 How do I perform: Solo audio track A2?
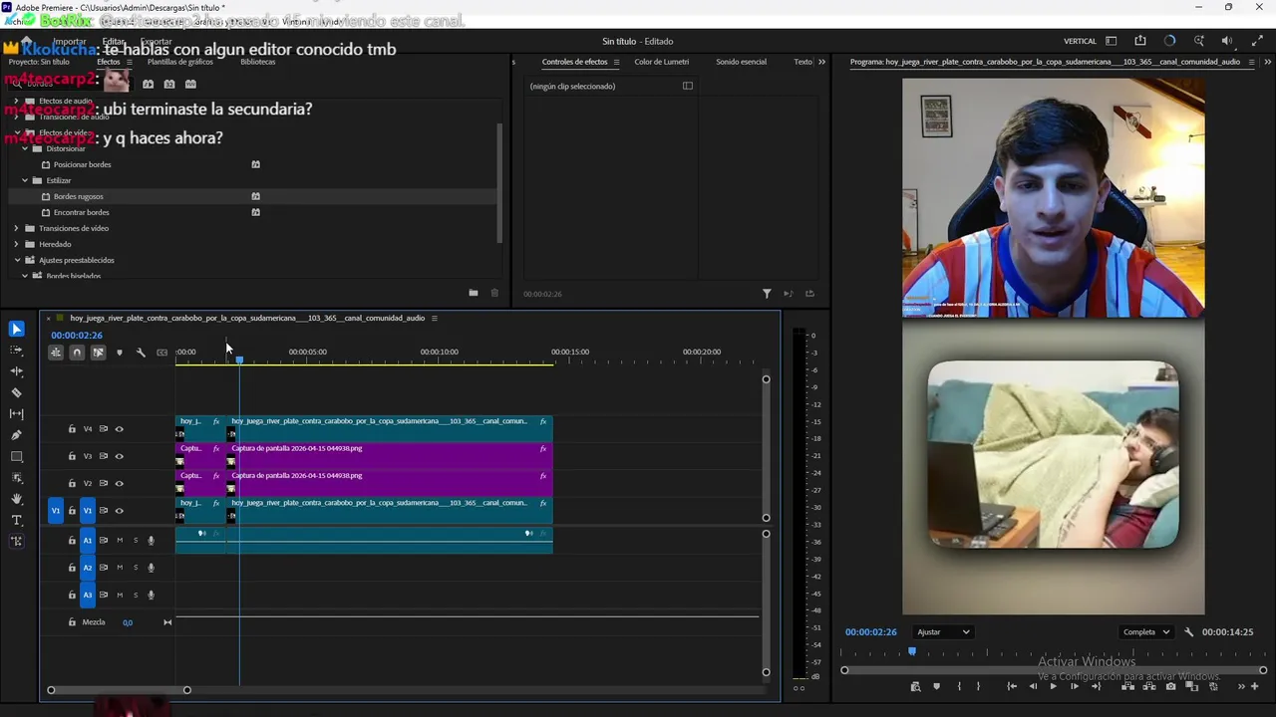(x=136, y=568)
